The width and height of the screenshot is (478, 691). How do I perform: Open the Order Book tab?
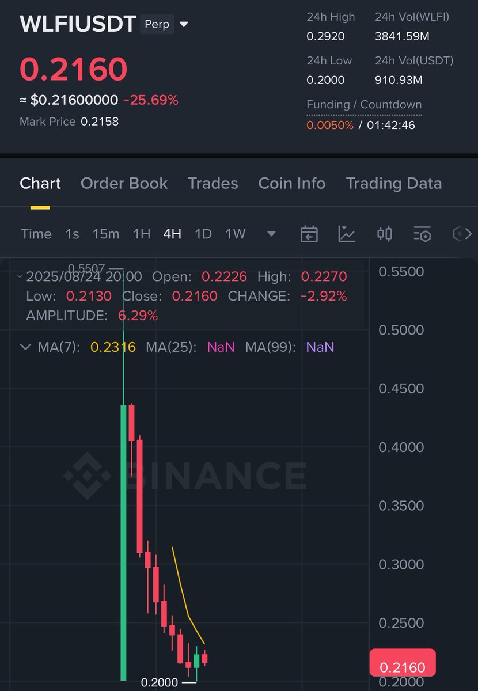point(124,183)
